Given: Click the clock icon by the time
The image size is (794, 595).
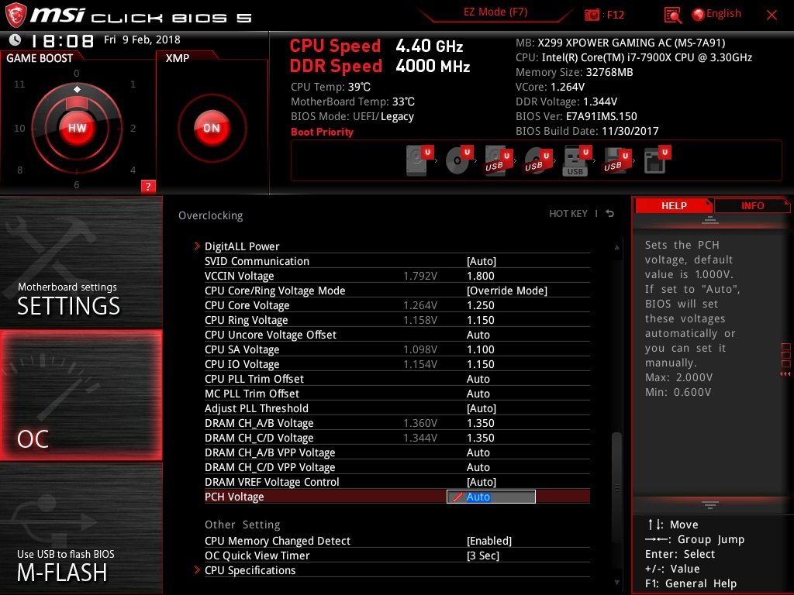Looking at the screenshot, I should pos(16,40).
